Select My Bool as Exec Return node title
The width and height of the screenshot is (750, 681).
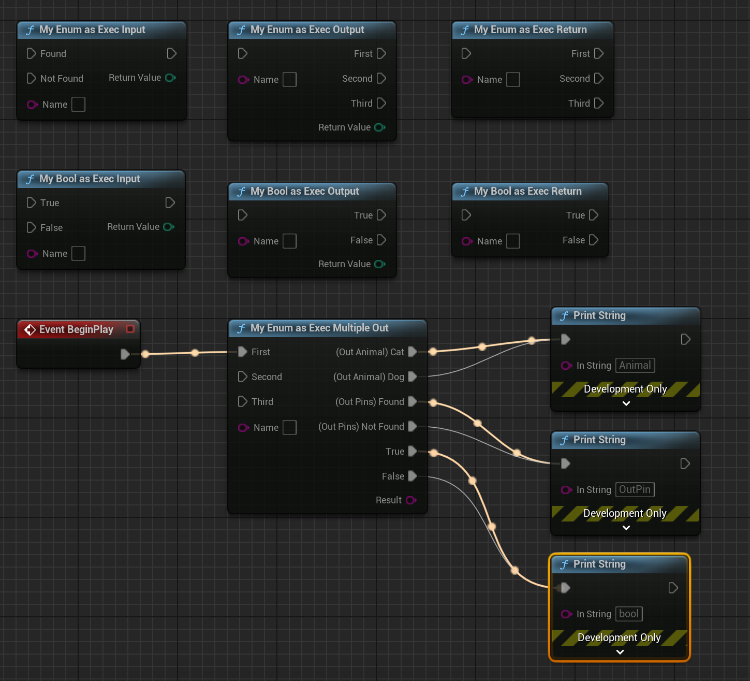click(x=527, y=192)
